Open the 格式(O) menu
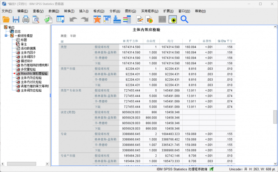The width and height of the screenshot is (278, 172). click(99, 11)
